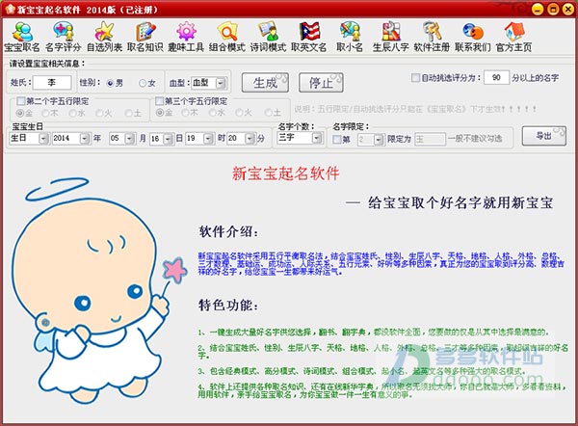The height and width of the screenshot is (426, 578).
Task: Open the 软件注册 keys icon
Action: tap(432, 37)
